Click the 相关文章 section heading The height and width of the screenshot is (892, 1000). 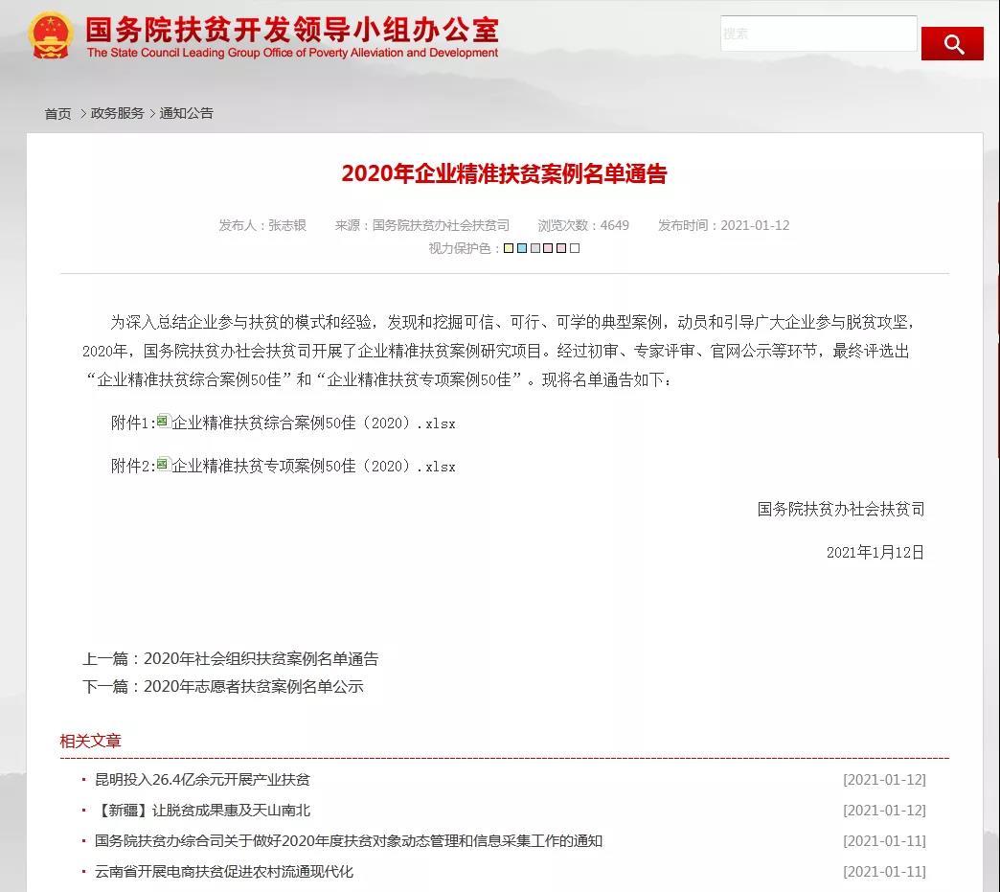click(91, 741)
